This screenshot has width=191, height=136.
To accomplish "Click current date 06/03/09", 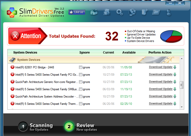I will (x=108, y=89).
